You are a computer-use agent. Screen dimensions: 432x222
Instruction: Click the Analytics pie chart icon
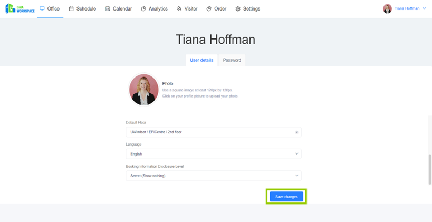[143, 9]
